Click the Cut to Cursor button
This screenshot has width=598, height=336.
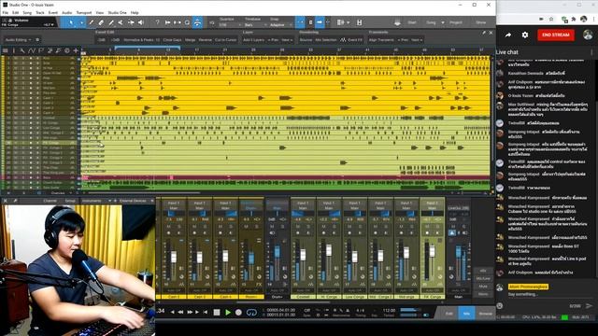click(x=226, y=39)
